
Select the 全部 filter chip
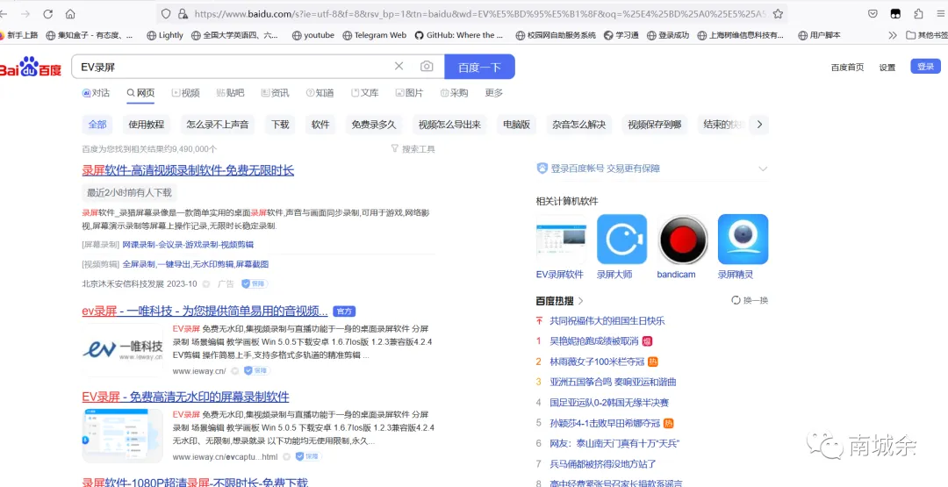97,125
